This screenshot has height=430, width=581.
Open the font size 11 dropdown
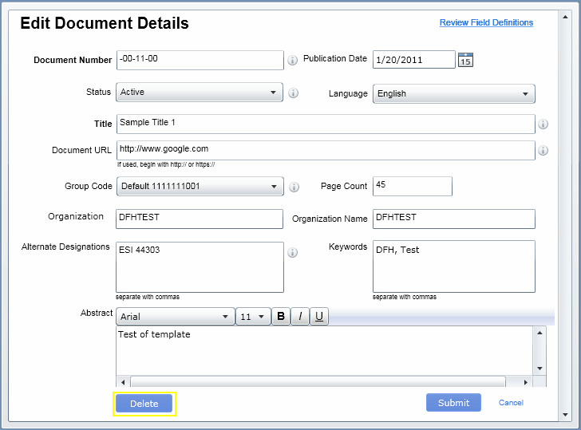click(253, 317)
